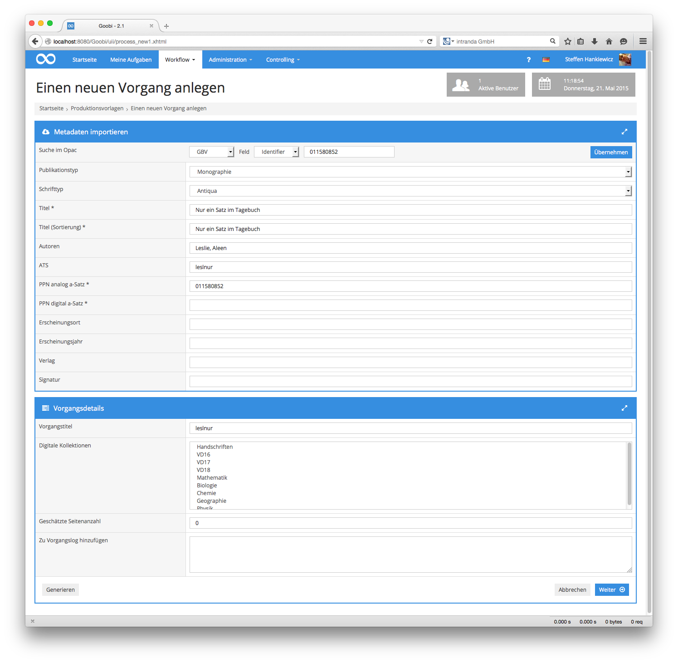Click the ATS input field
678x663 pixels.
(x=410, y=267)
